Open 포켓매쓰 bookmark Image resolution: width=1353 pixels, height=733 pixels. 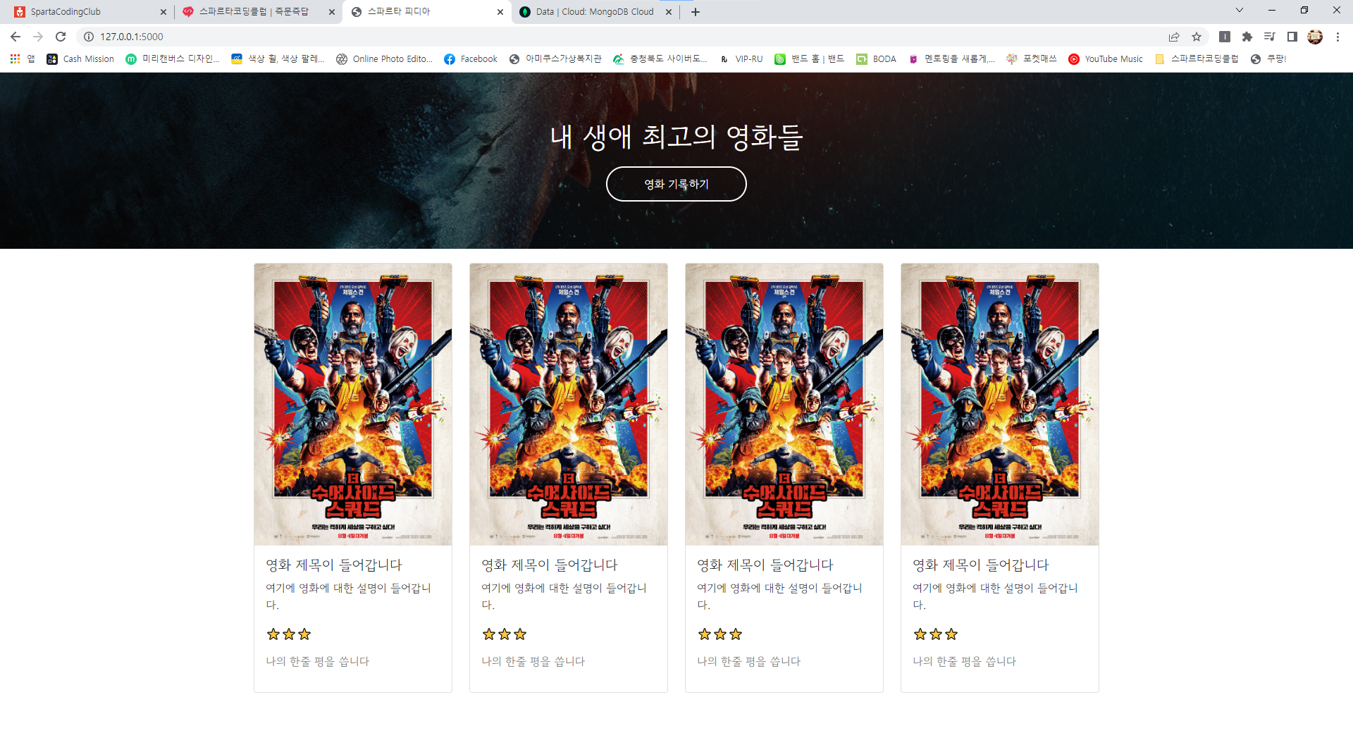click(x=1032, y=59)
